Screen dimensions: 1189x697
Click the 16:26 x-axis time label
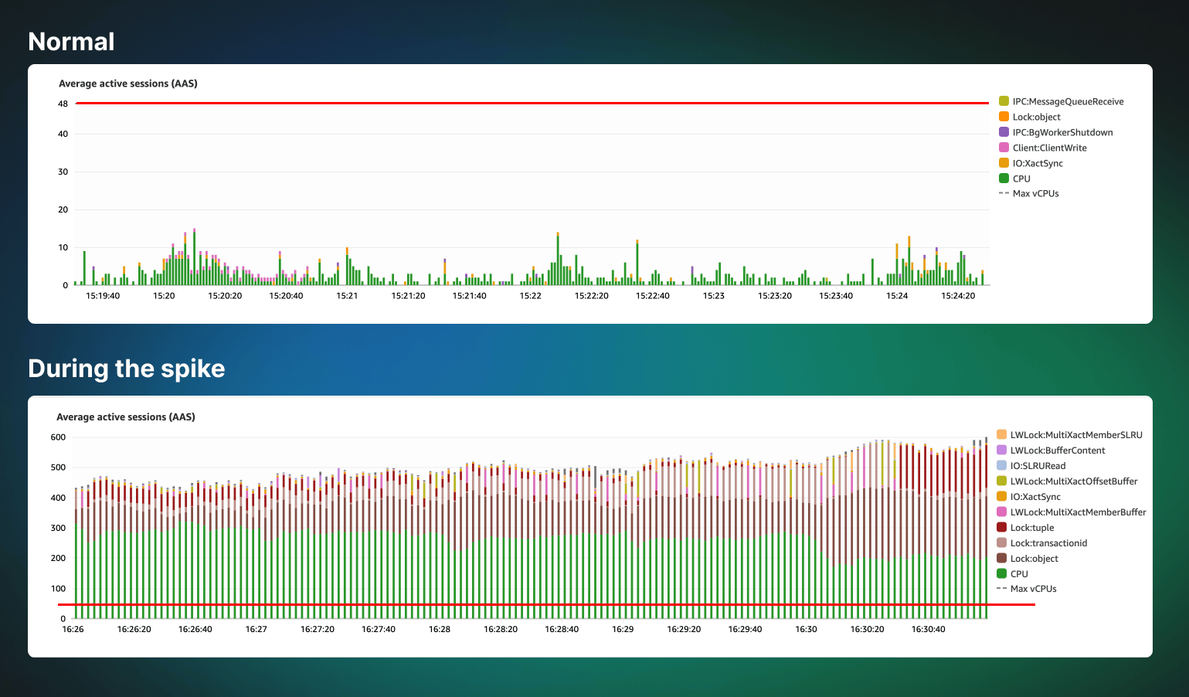pos(73,629)
